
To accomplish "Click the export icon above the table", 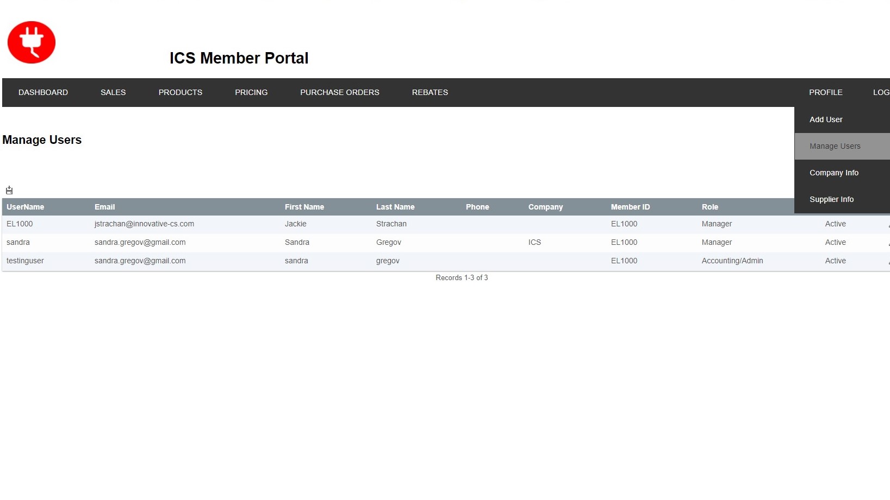I will pyautogui.click(x=9, y=190).
